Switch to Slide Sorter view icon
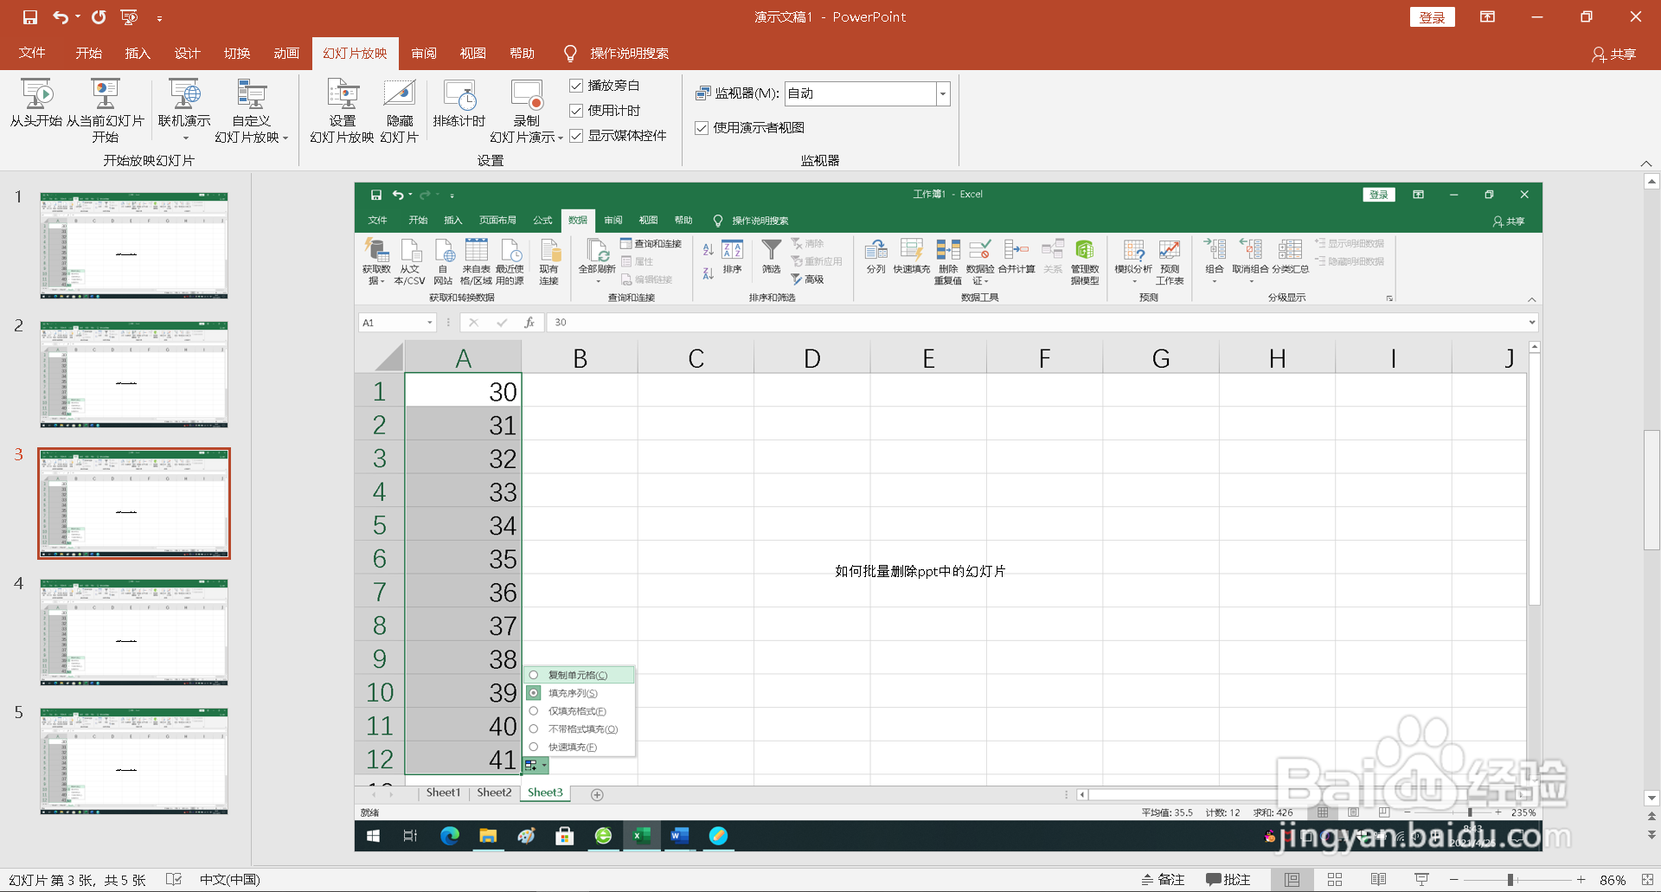The image size is (1661, 892). (1335, 880)
